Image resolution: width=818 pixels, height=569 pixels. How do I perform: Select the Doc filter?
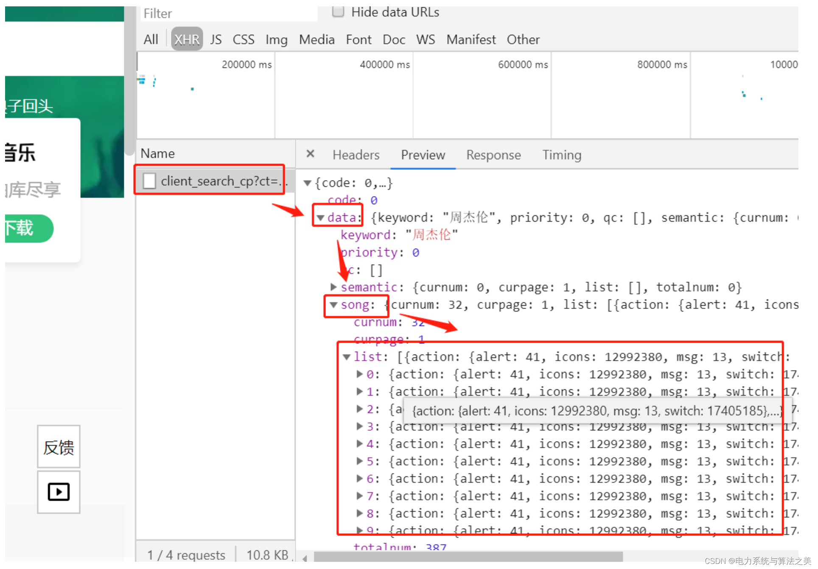394,39
